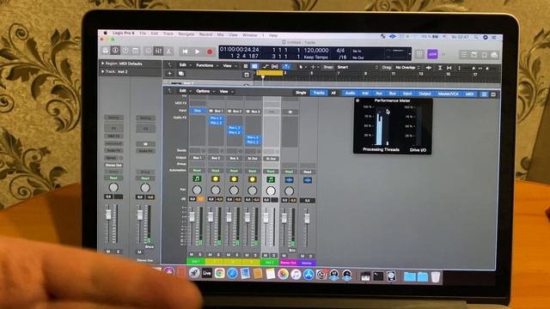The width and height of the screenshot is (550, 309).
Task: Click the Master strip volume fader
Action: (307, 218)
